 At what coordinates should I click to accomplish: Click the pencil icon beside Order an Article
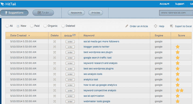(x=127, y=26)
